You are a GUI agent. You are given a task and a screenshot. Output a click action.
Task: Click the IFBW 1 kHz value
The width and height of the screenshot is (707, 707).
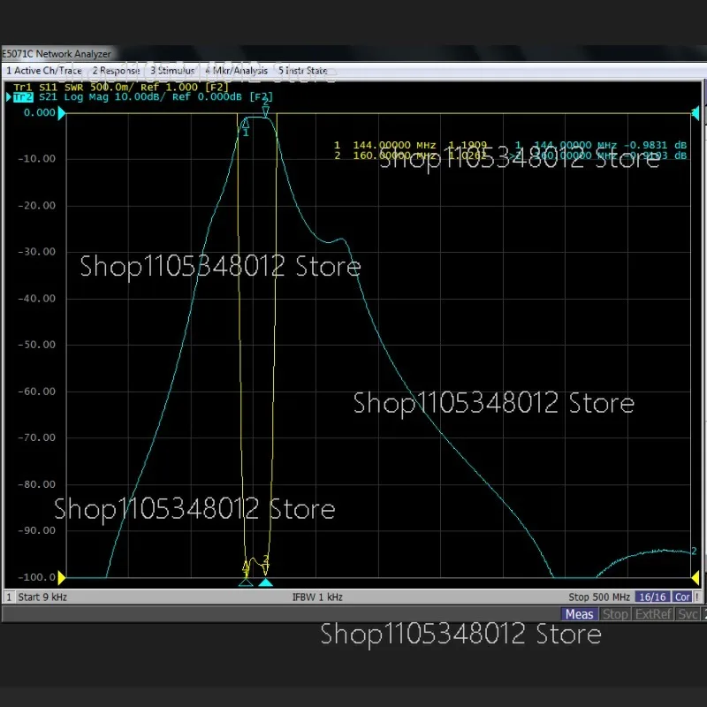(317, 597)
